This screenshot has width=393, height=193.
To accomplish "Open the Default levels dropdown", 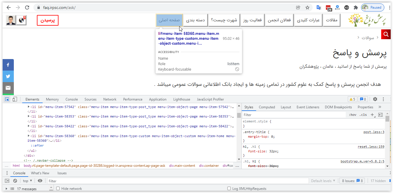I will [323, 181].
